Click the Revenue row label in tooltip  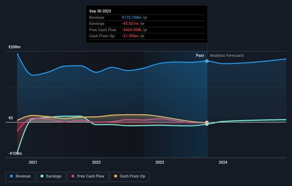(x=97, y=17)
